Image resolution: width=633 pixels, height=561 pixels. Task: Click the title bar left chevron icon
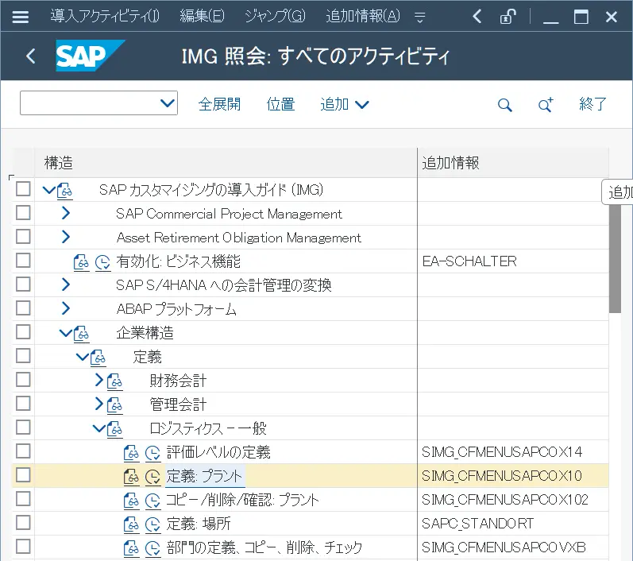[x=477, y=17]
